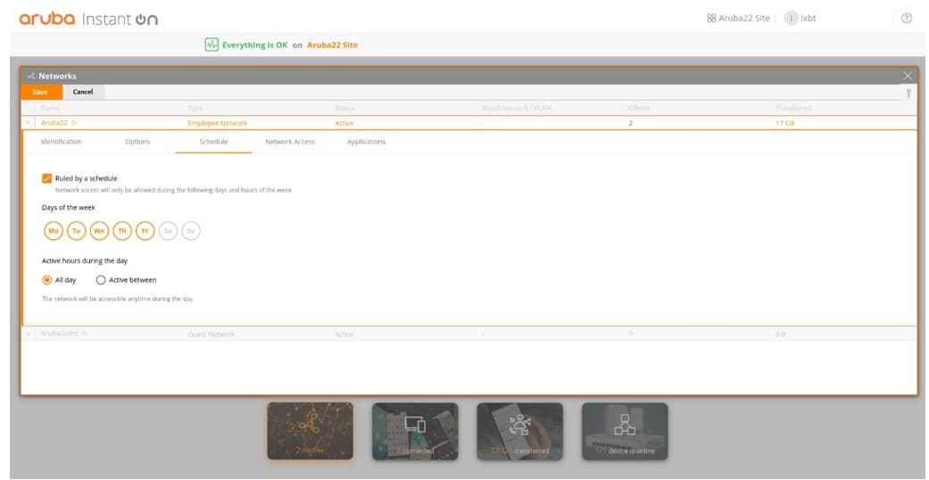Open the Applications tab

click(366, 142)
